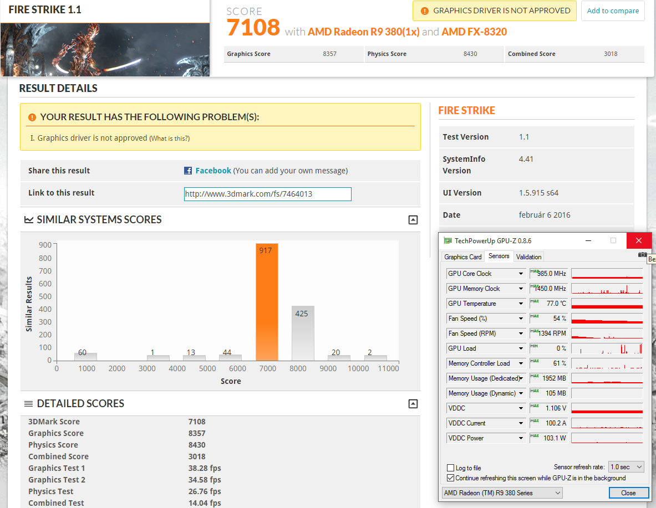Click the date value február 6 2016
Image resolution: width=656 pixels, height=508 pixels.
[x=545, y=215]
